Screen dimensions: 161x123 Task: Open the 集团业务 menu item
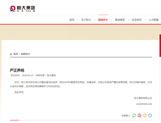(120, 20)
